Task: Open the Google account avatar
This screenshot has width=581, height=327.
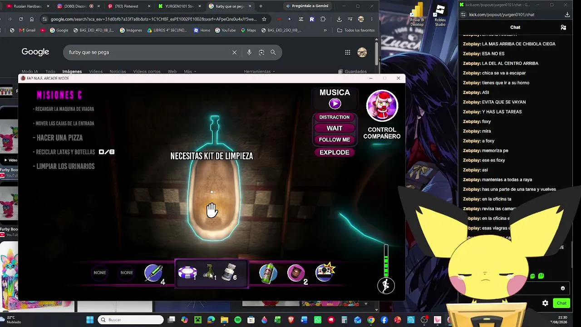Action: pyautogui.click(x=362, y=52)
